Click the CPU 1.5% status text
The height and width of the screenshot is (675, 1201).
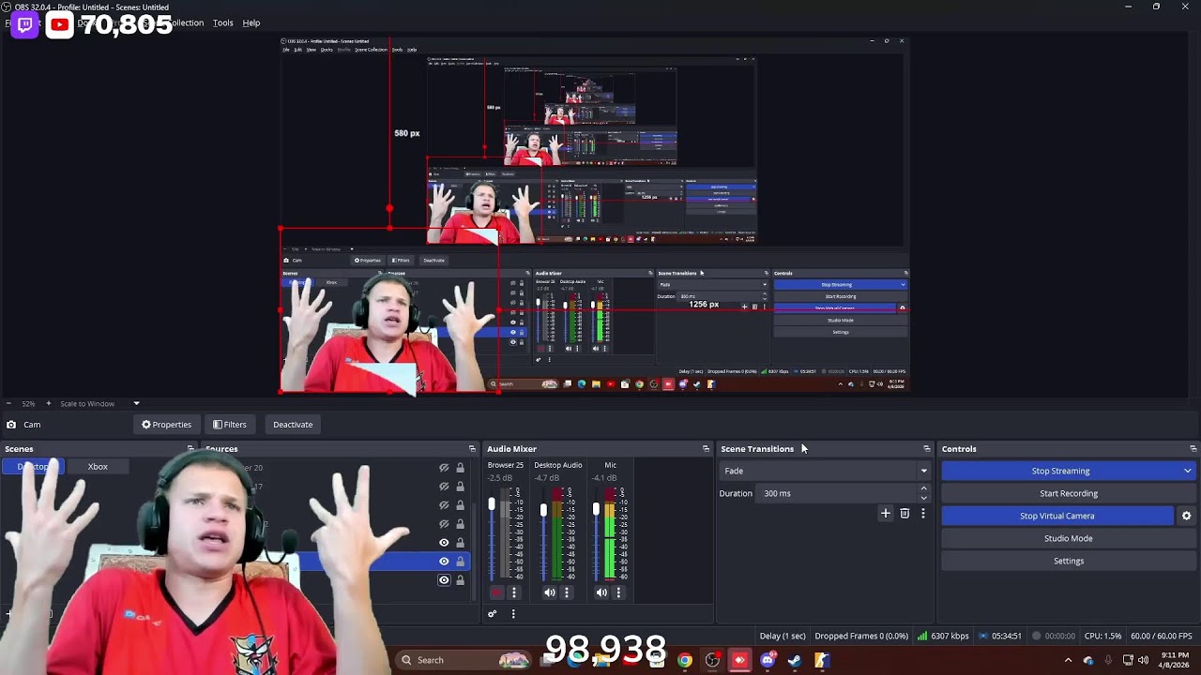coord(1102,636)
